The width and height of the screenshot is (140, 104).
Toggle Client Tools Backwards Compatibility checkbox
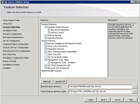[46, 52]
